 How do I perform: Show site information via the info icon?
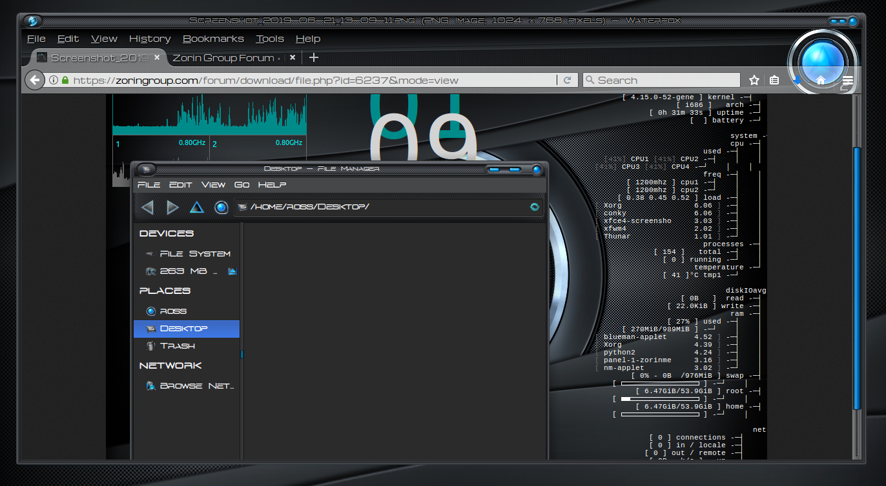[x=53, y=80]
